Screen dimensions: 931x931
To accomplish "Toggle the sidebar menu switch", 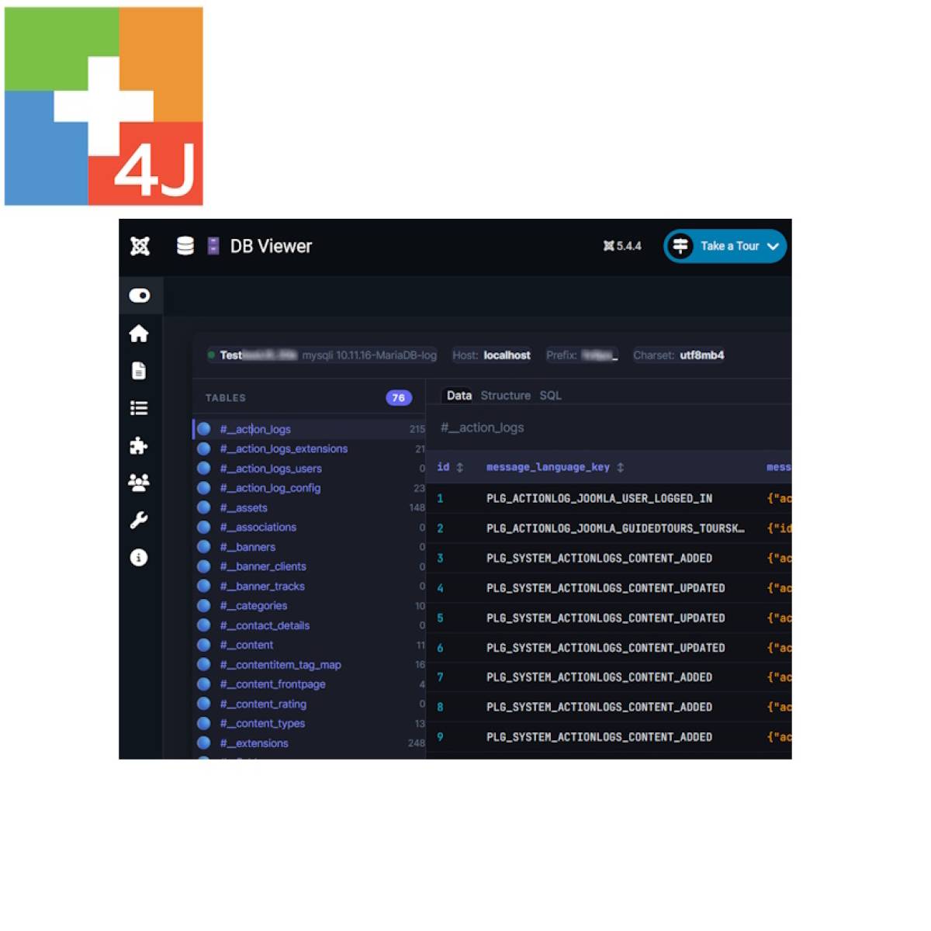I will pyautogui.click(x=140, y=296).
